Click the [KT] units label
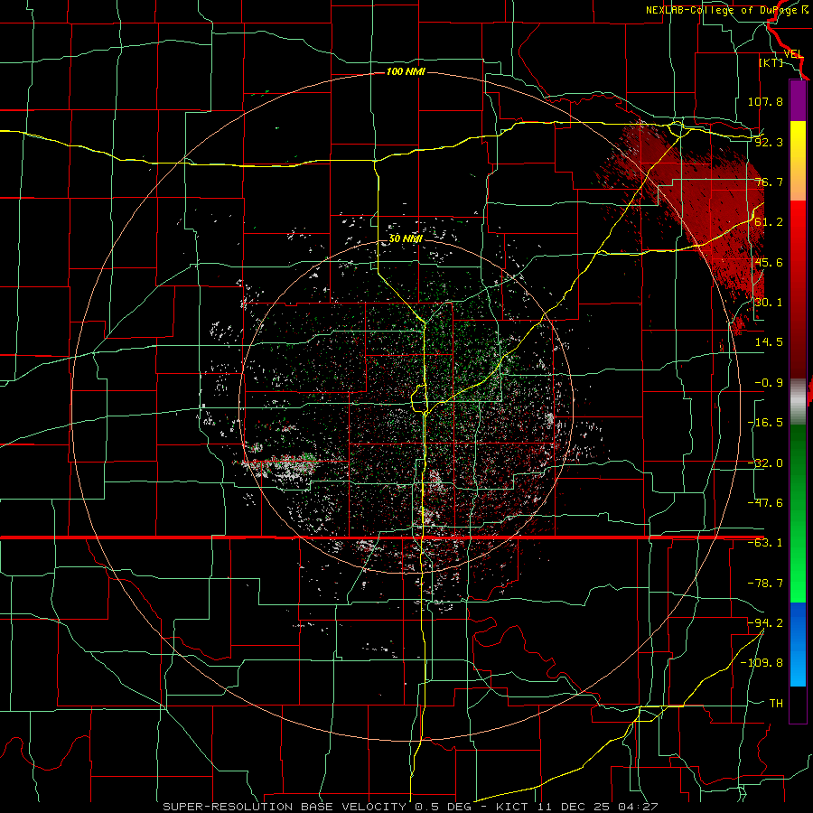This screenshot has width=813, height=813. tap(771, 62)
